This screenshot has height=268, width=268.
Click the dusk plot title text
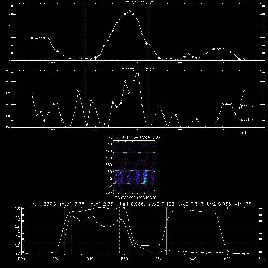(x=138, y=68)
